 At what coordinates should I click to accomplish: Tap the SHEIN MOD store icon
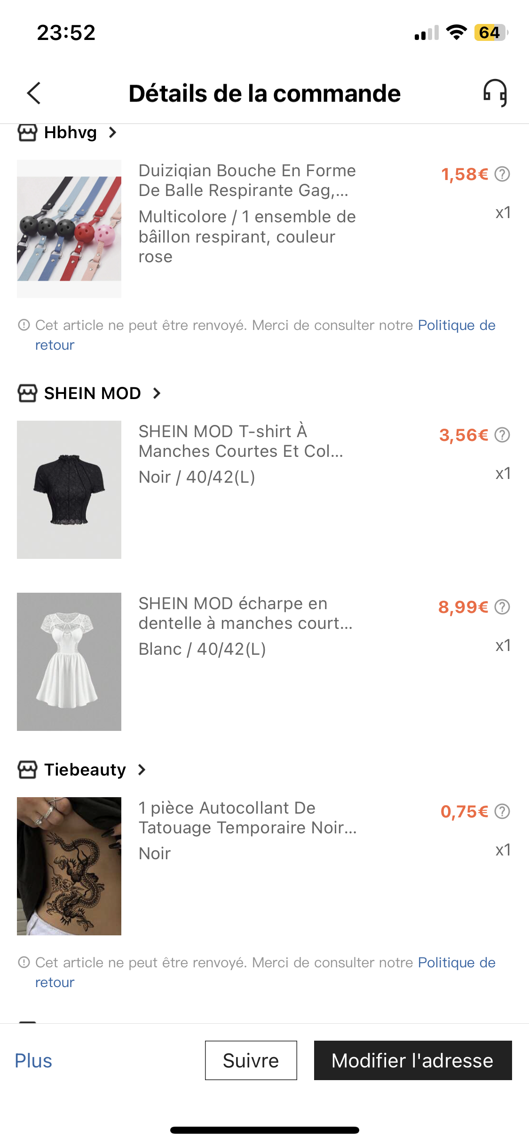[27, 393]
